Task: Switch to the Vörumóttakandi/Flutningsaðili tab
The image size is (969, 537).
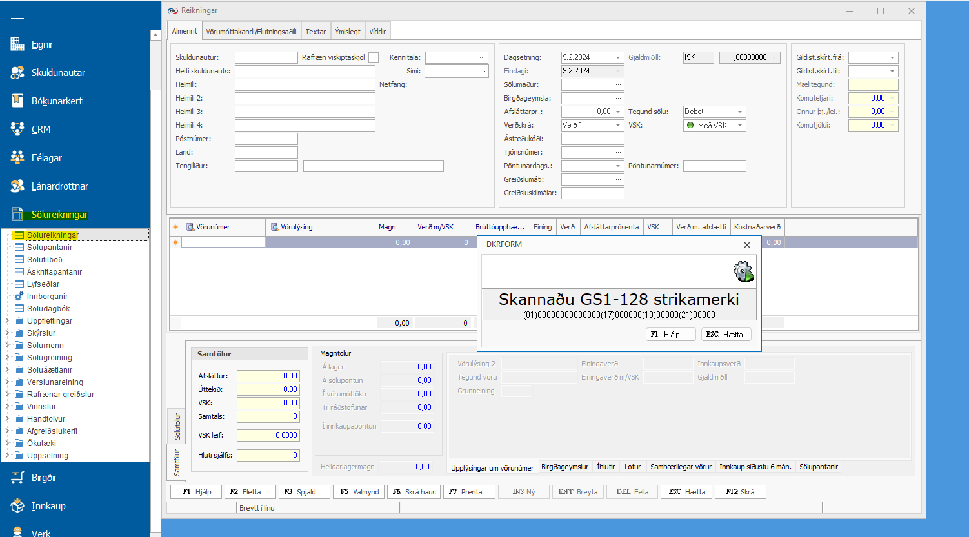Action: 251,32
